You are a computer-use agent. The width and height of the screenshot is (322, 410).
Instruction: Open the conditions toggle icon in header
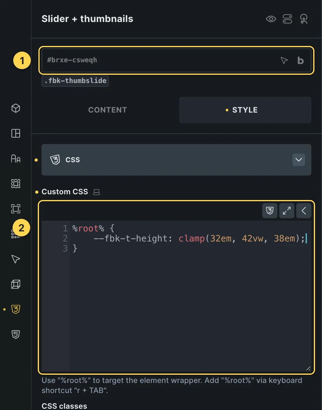point(287,19)
